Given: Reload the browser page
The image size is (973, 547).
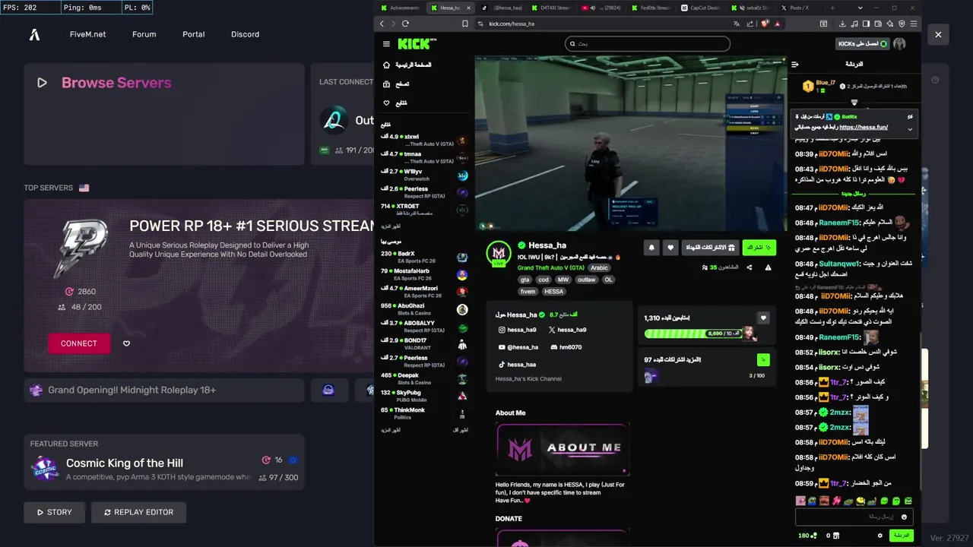Looking at the screenshot, I should (x=404, y=24).
